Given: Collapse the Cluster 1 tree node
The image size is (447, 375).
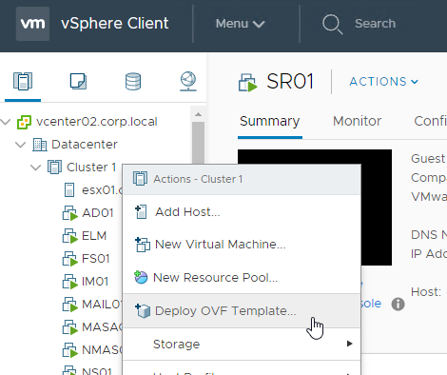Looking at the screenshot, I should tap(35, 168).
